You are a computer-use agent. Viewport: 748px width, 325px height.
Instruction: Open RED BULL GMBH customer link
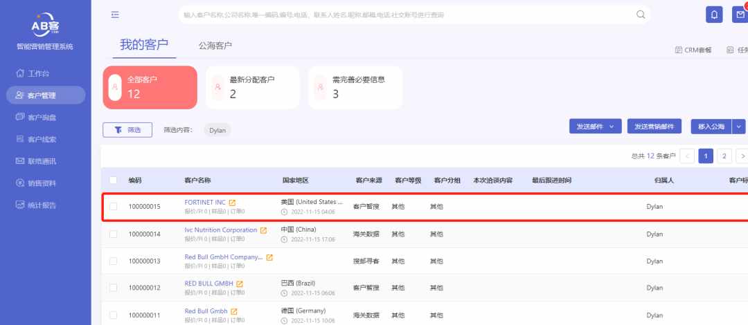[209, 284]
